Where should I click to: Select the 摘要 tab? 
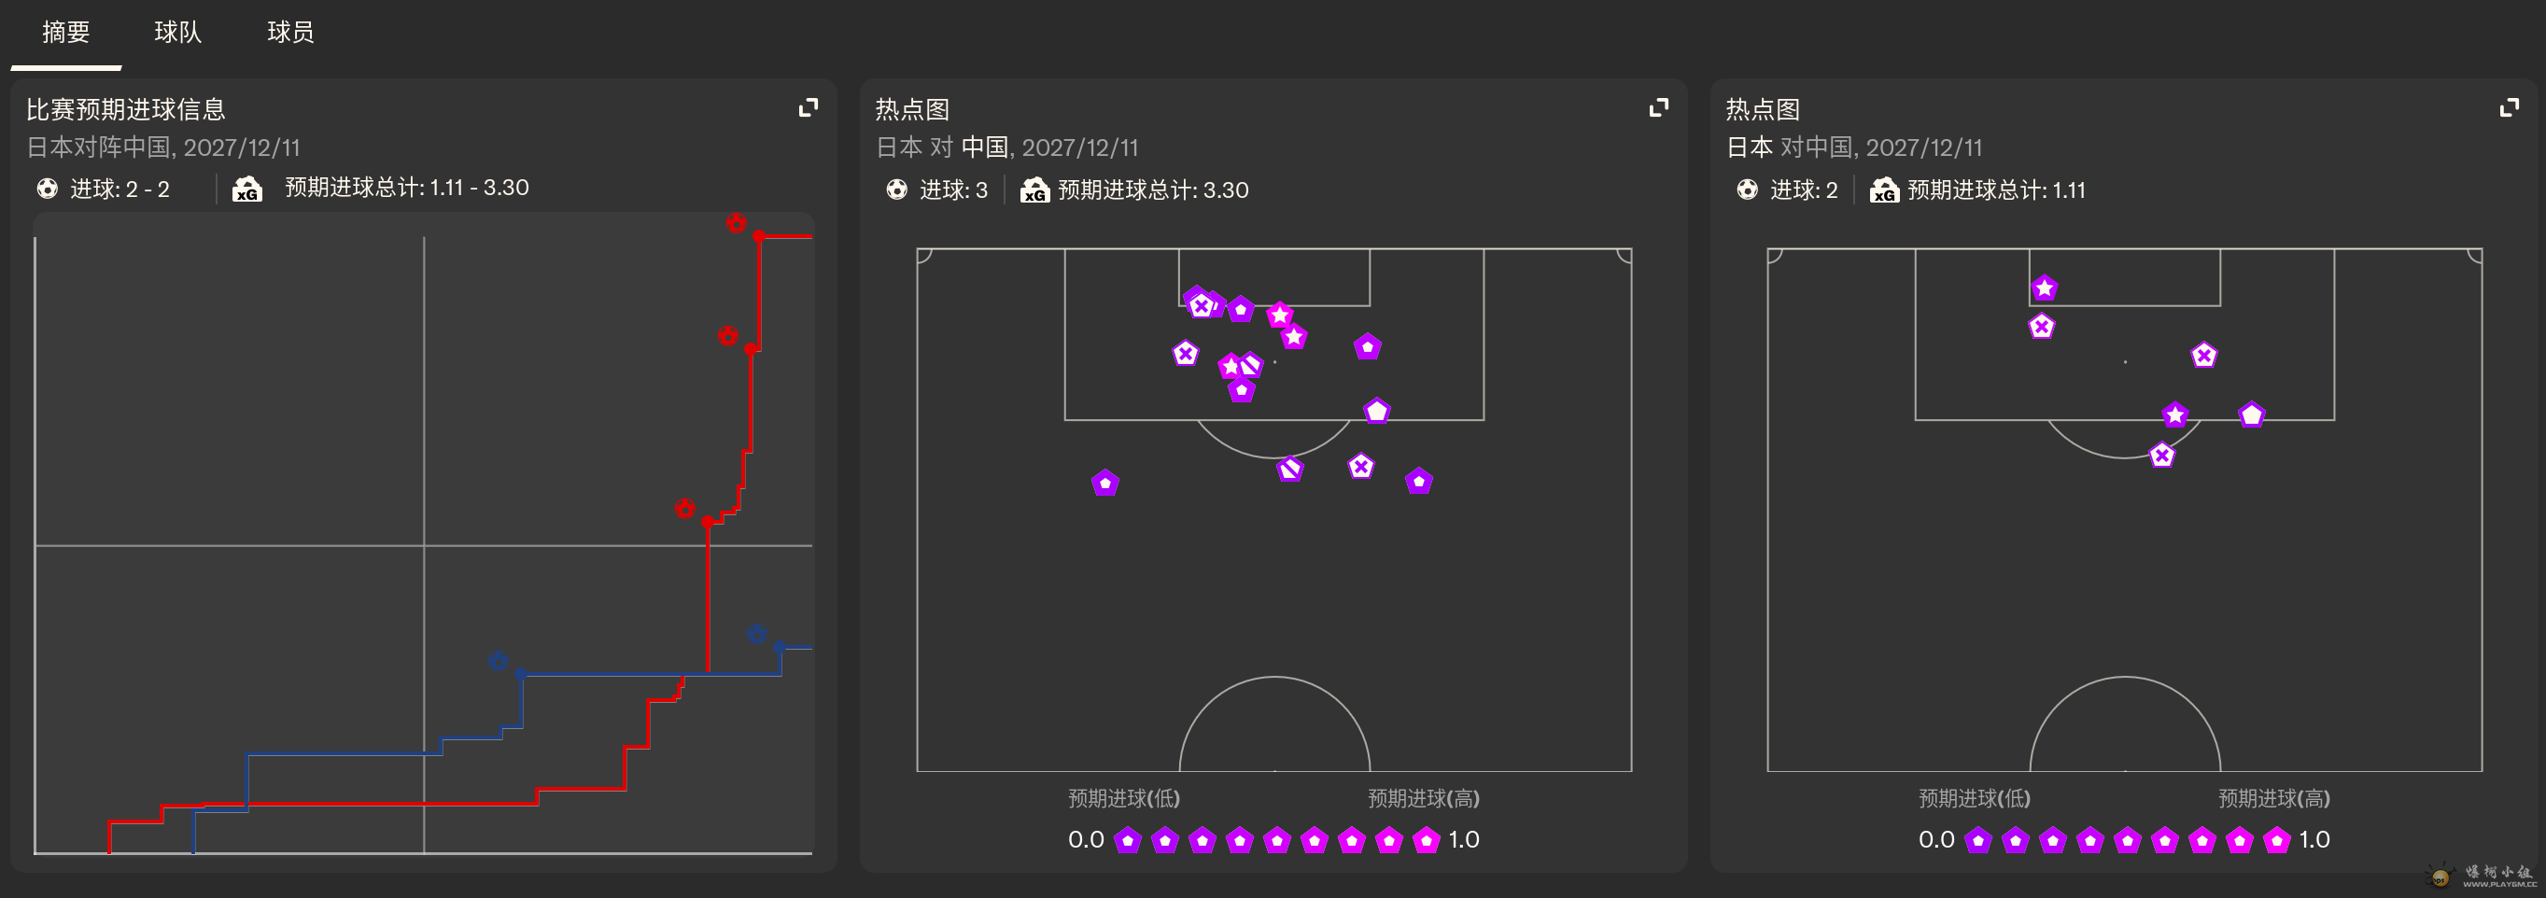[x=66, y=33]
